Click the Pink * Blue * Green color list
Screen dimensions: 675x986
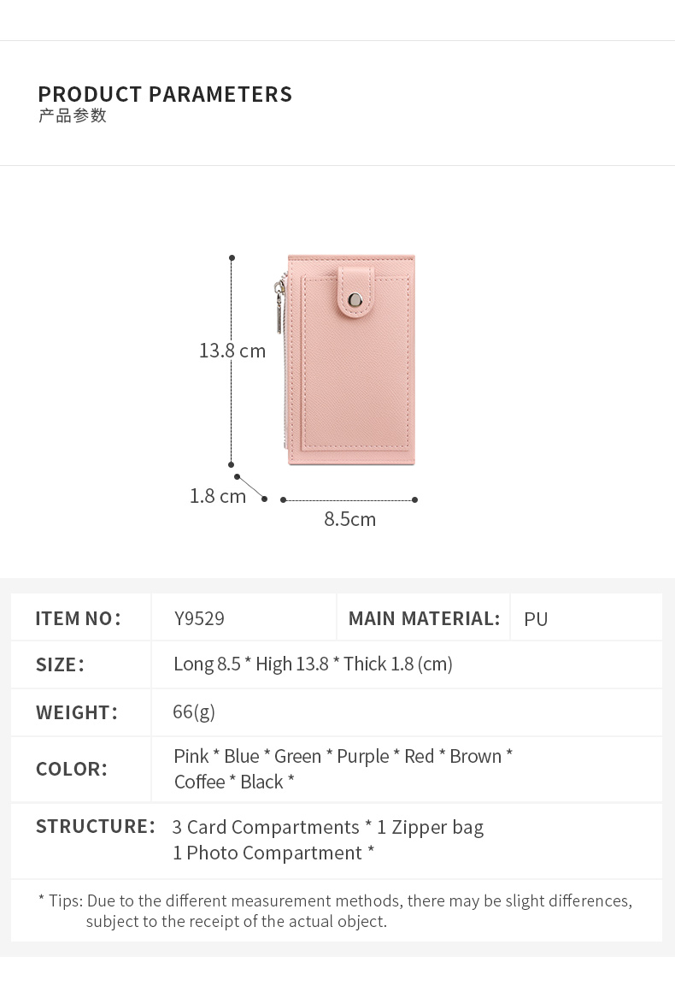[x=343, y=757]
